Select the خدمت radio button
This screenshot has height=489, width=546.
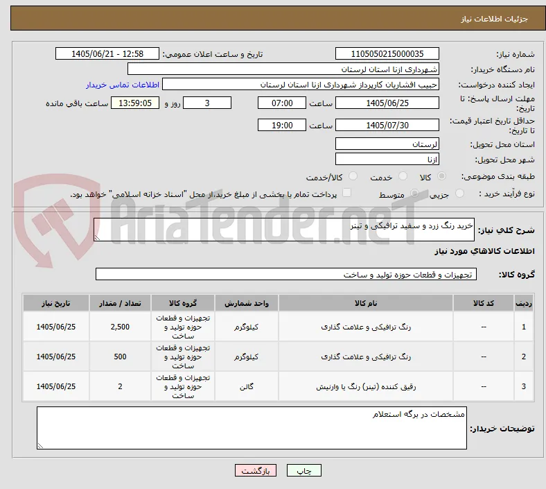click(403, 176)
